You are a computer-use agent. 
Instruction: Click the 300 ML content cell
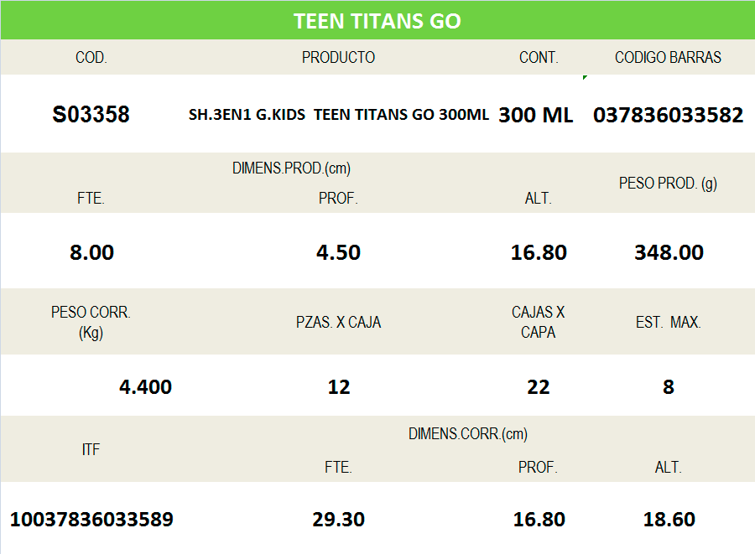pos(536,115)
